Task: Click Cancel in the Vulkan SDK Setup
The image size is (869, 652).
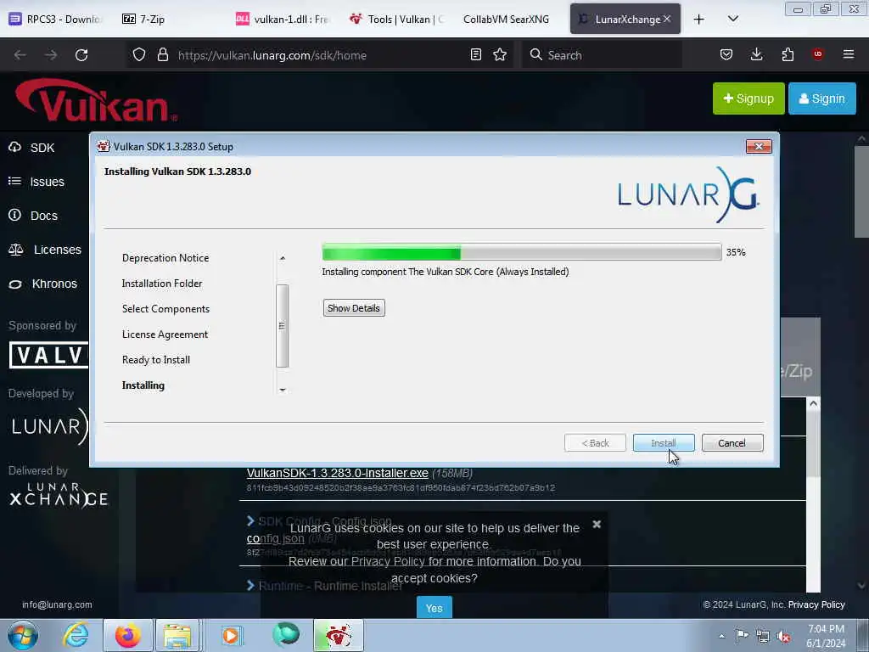Action: pyautogui.click(x=732, y=443)
